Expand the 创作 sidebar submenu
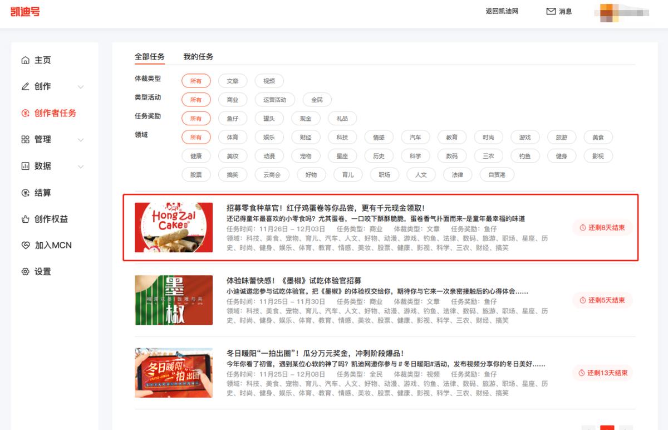Image resolution: width=668 pixels, height=430 pixels. (81, 87)
